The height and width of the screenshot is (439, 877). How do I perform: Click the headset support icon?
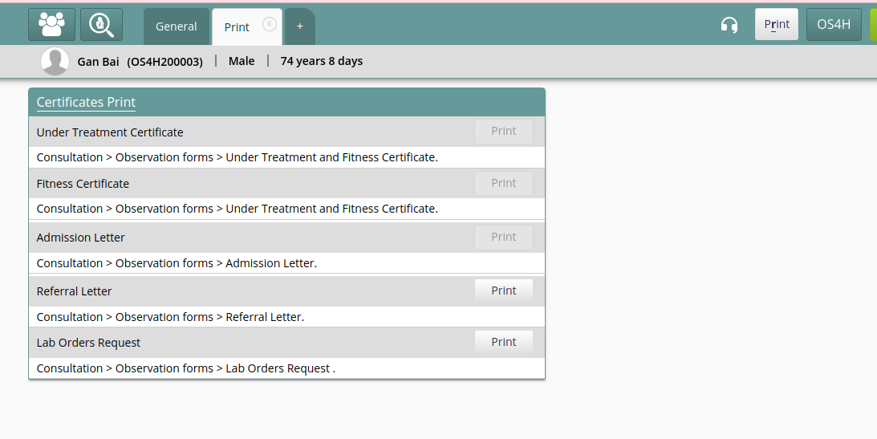pyautogui.click(x=729, y=25)
